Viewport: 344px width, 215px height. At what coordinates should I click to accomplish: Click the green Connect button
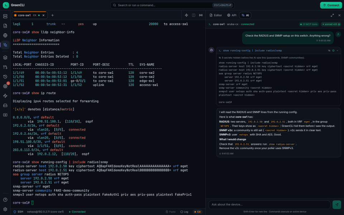331,5
